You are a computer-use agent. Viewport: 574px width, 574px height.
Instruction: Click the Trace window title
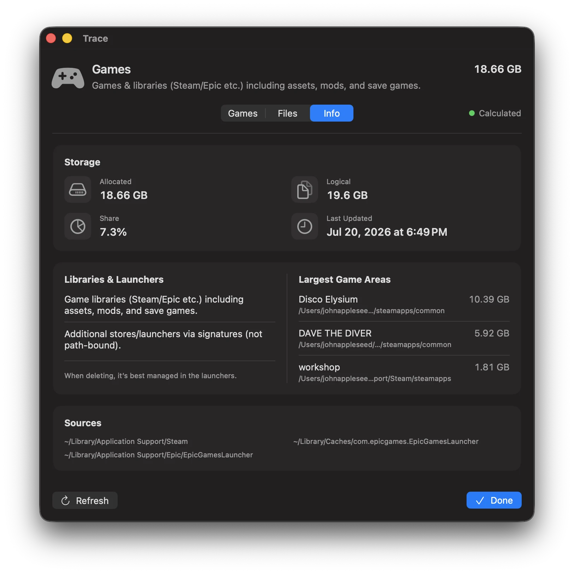95,38
